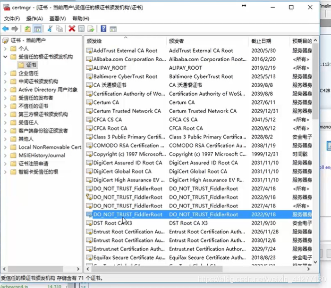
Task: Click the vertical scrollbar of certificate list
Action: pyautogui.click(x=315, y=82)
